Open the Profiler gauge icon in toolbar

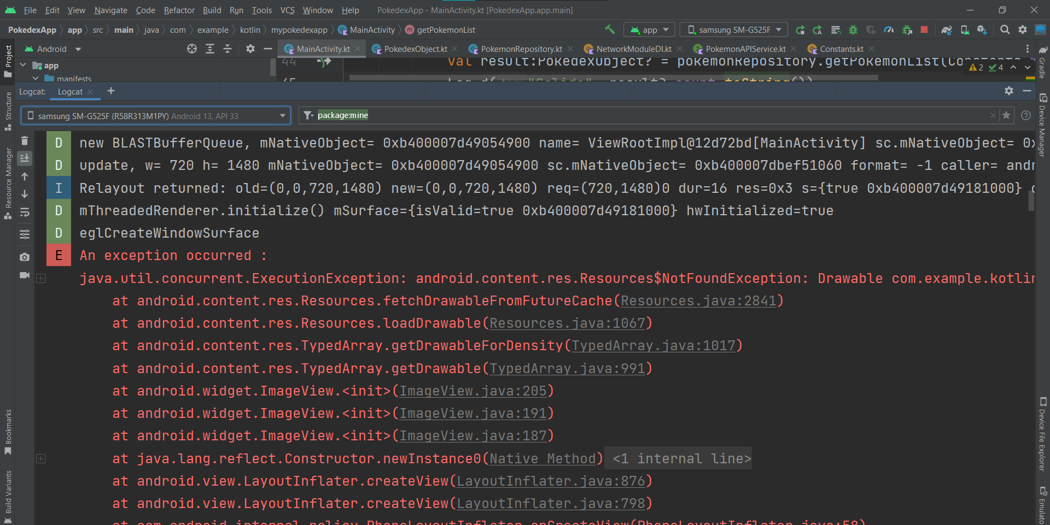(889, 30)
